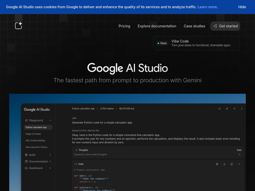Click the Dashboard icon in the sidebar

27,168
